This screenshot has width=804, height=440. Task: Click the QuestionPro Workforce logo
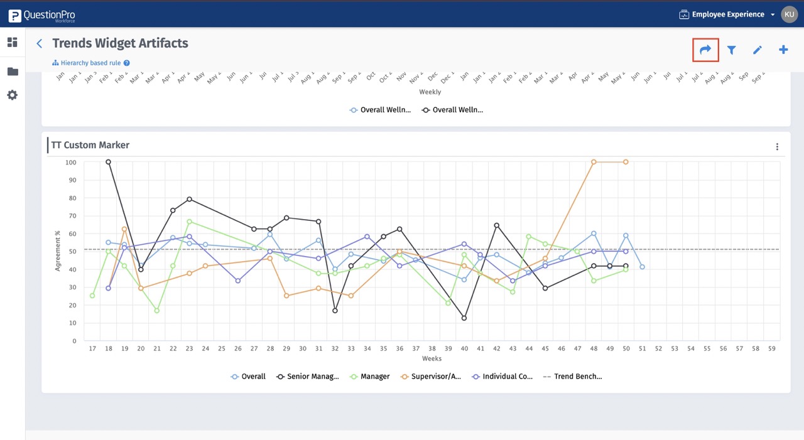tap(42, 16)
